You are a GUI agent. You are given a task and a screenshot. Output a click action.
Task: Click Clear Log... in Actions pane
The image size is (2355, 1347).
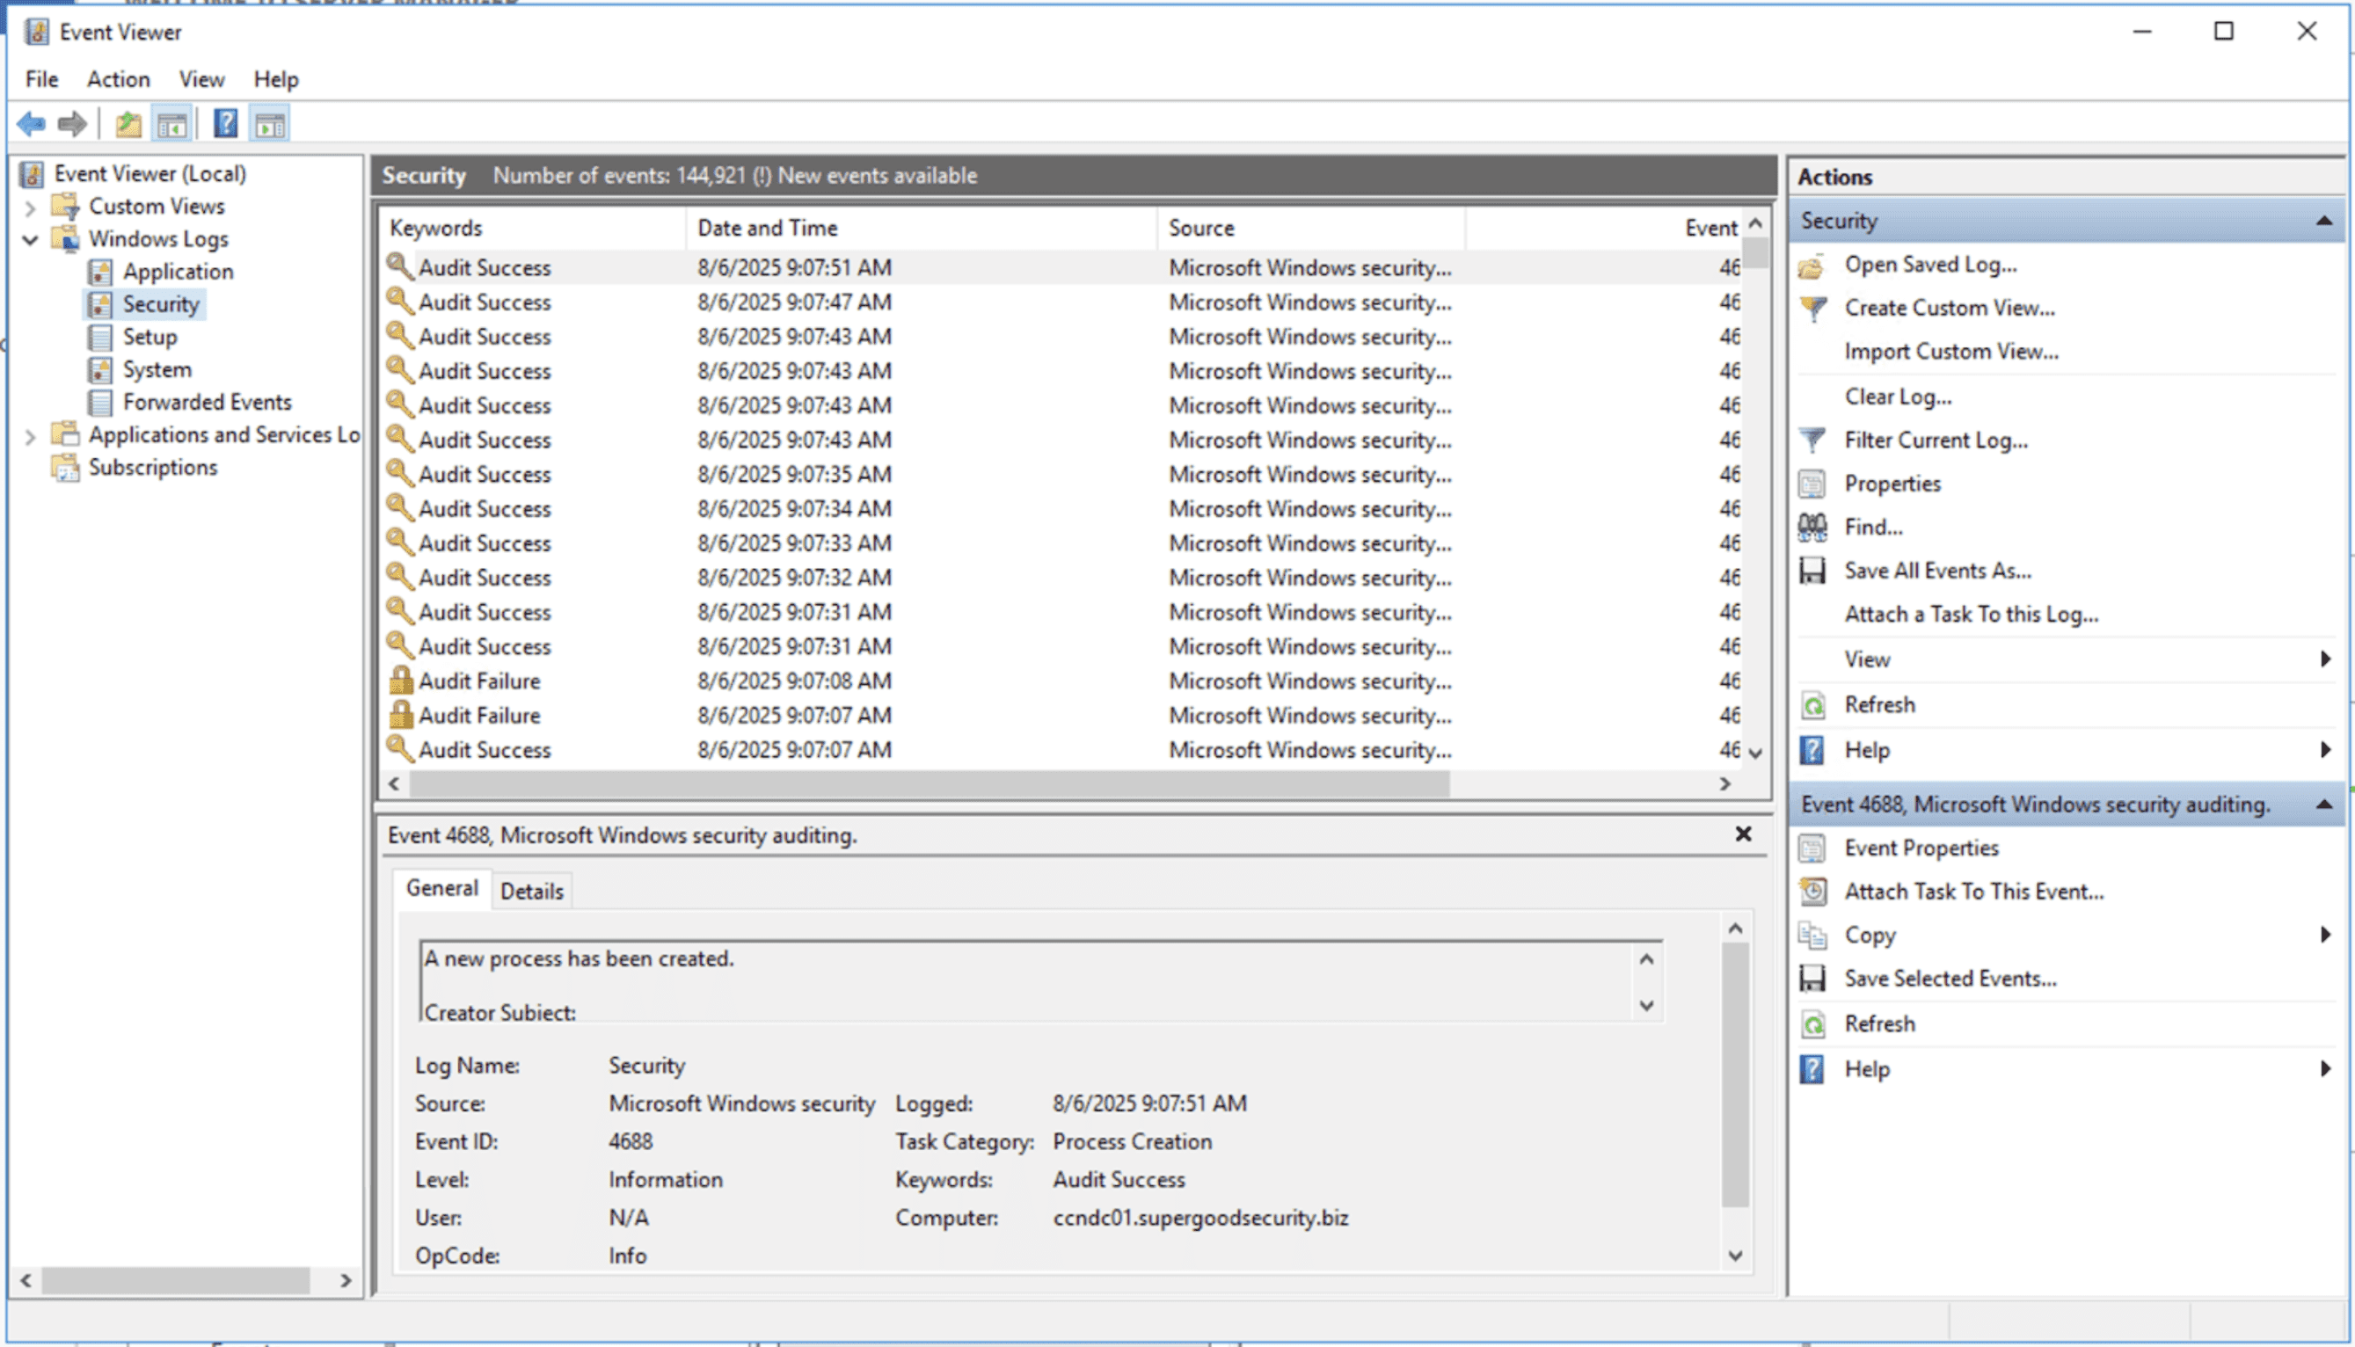tap(1898, 397)
